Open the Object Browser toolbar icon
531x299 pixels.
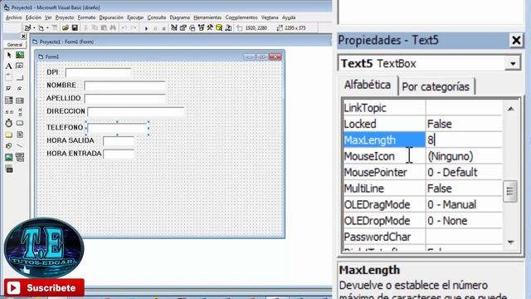tap(202, 27)
